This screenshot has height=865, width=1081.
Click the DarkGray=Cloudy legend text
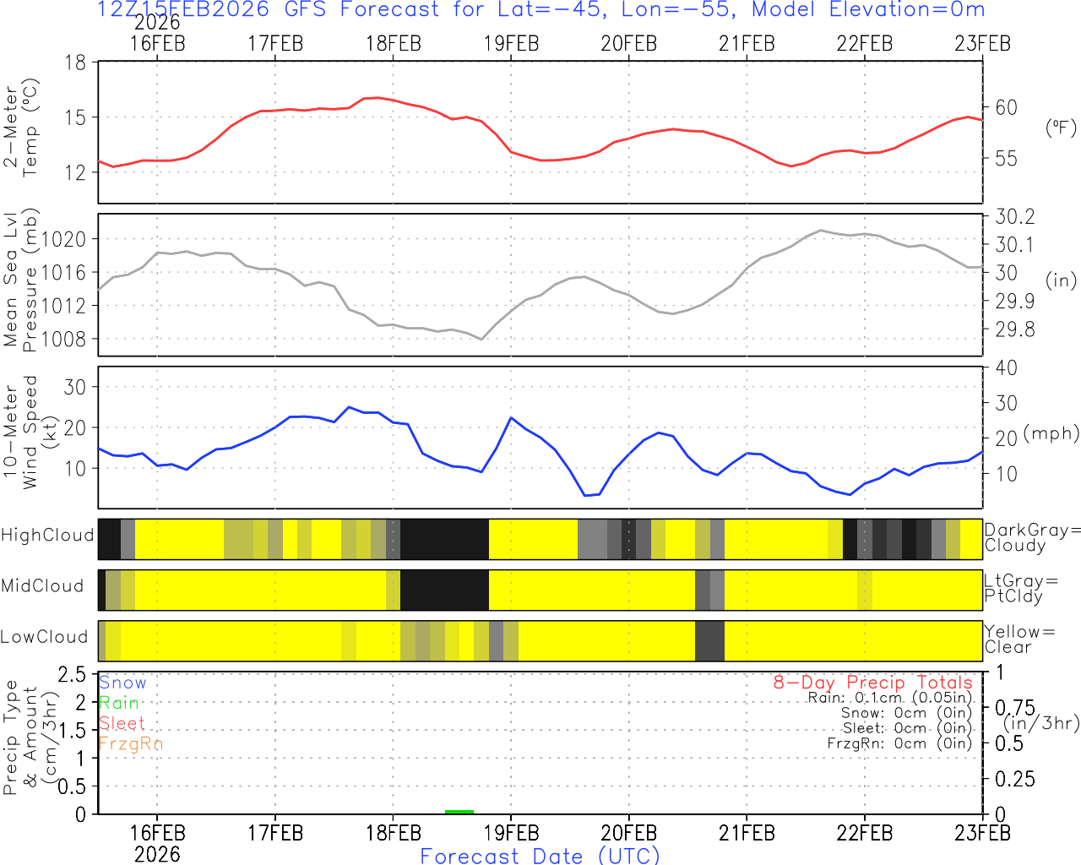point(1032,537)
